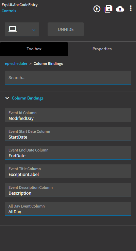Select the Event Description Column field

68,190
